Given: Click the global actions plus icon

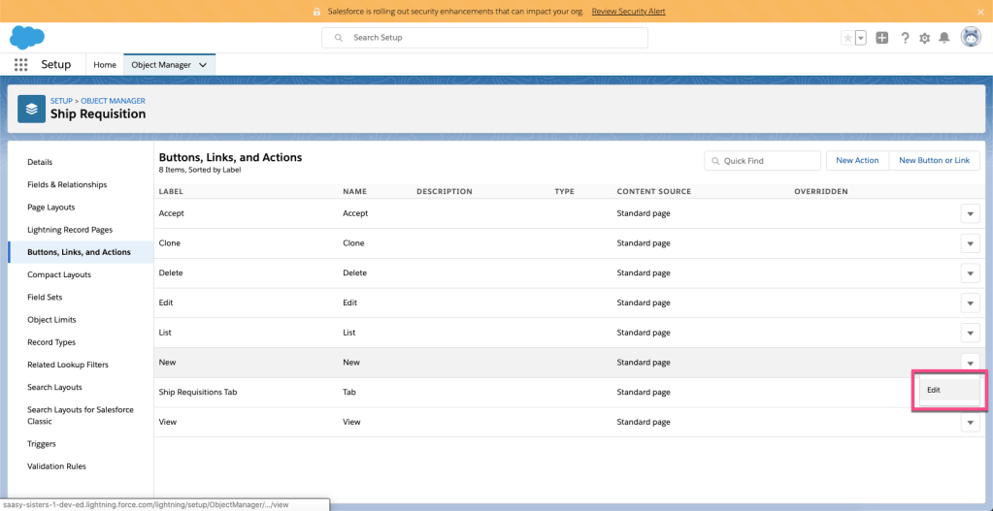Looking at the screenshot, I should [x=881, y=38].
